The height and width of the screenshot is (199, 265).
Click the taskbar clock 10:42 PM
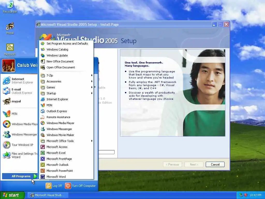[x=255, y=195]
